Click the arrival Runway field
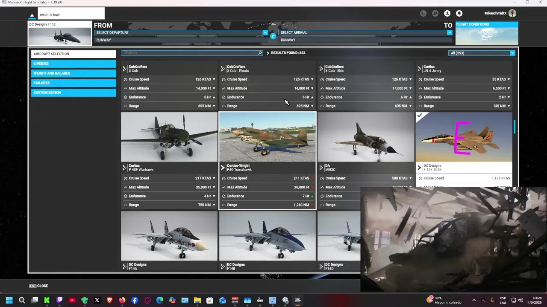This screenshot has height=307, width=547. [x=365, y=40]
